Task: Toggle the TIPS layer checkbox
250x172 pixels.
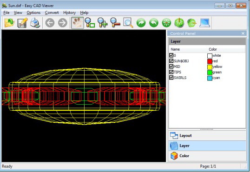Action: tap(171, 72)
